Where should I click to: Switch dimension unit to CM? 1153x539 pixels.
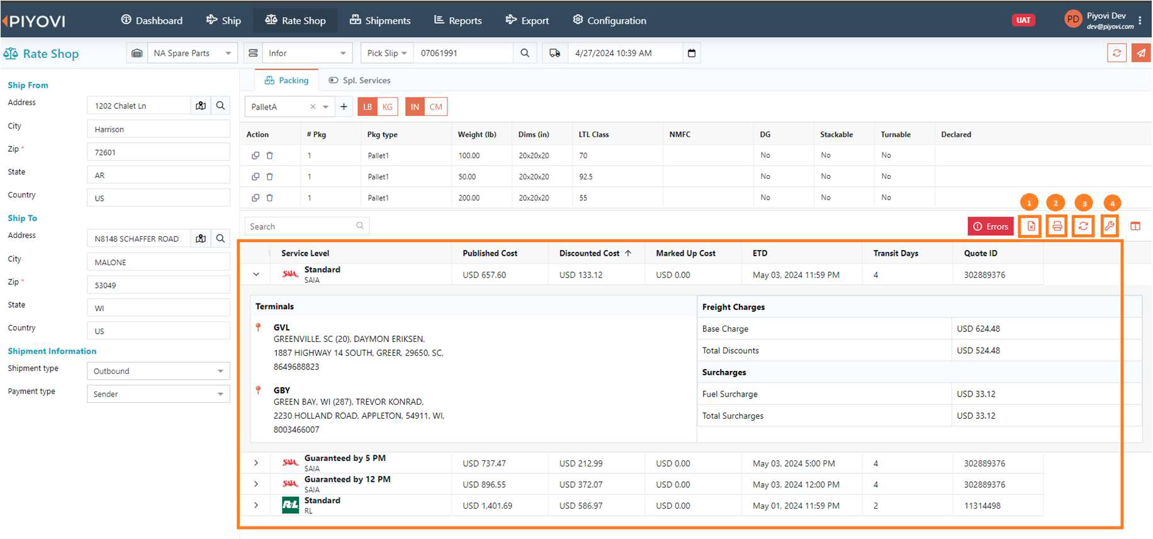436,106
